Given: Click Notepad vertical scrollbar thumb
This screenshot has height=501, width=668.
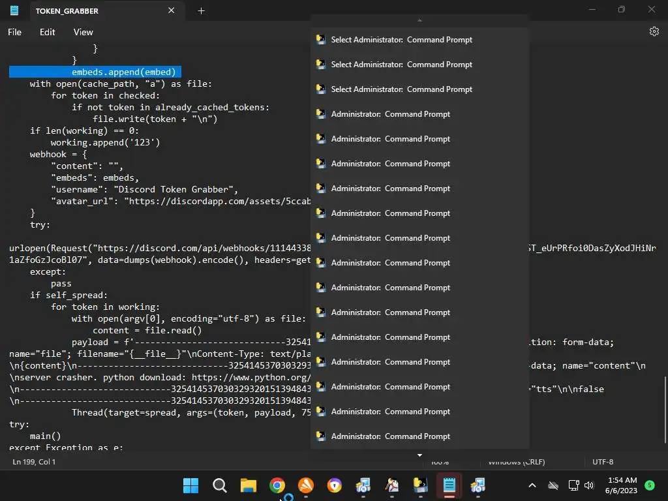Looking at the screenshot, I should 665,410.
